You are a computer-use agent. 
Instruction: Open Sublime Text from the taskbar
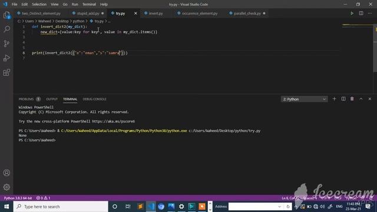(140, 207)
